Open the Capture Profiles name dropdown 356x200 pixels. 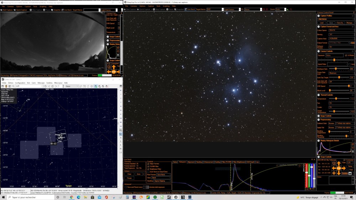coord(336,19)
